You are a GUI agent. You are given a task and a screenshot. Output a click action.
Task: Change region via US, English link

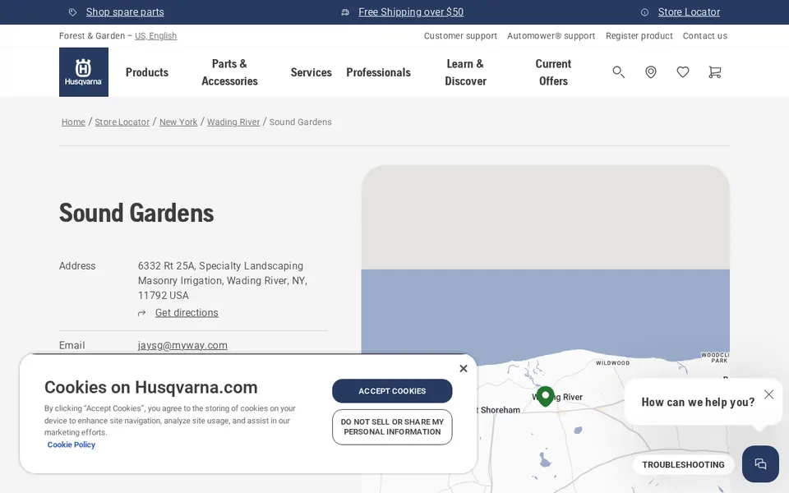point(156,35)
